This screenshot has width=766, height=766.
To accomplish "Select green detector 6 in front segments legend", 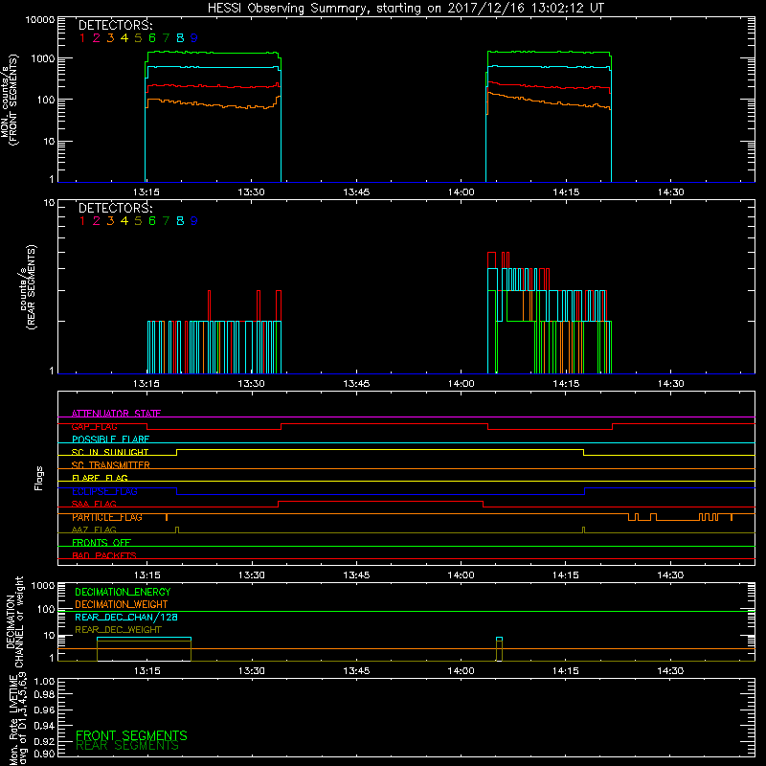I will (x=152, y=38).
